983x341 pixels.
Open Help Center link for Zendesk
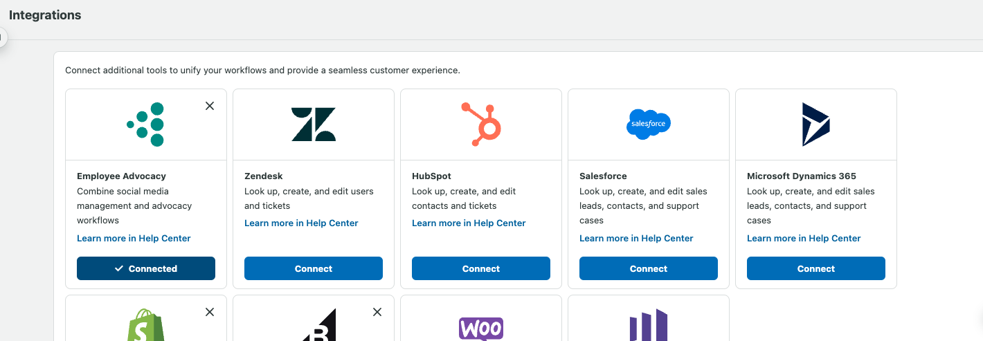[x=301, y=223]
